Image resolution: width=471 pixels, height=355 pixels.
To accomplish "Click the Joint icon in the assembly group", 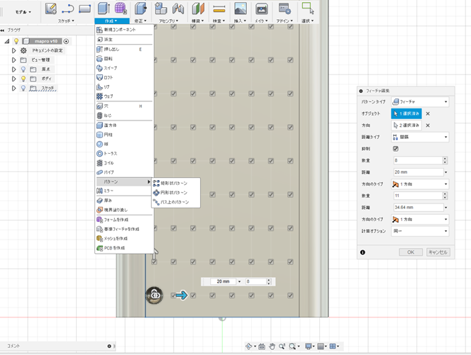I will pyautogui.click(x=178, y=9).
